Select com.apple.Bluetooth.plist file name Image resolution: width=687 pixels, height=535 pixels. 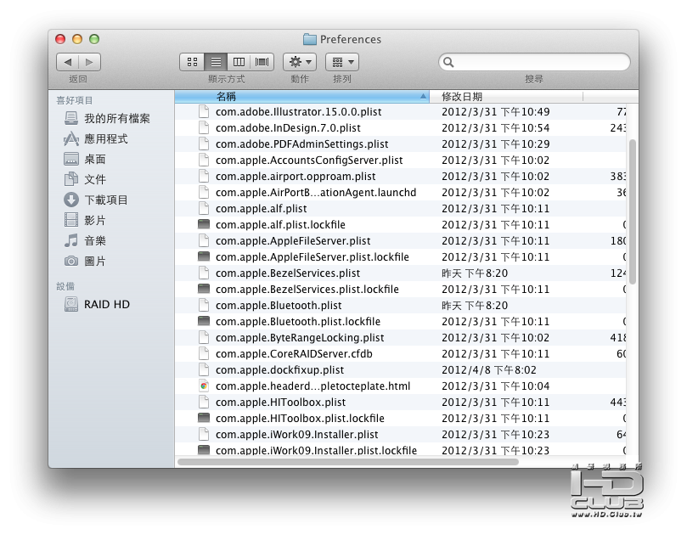[279, 305]
